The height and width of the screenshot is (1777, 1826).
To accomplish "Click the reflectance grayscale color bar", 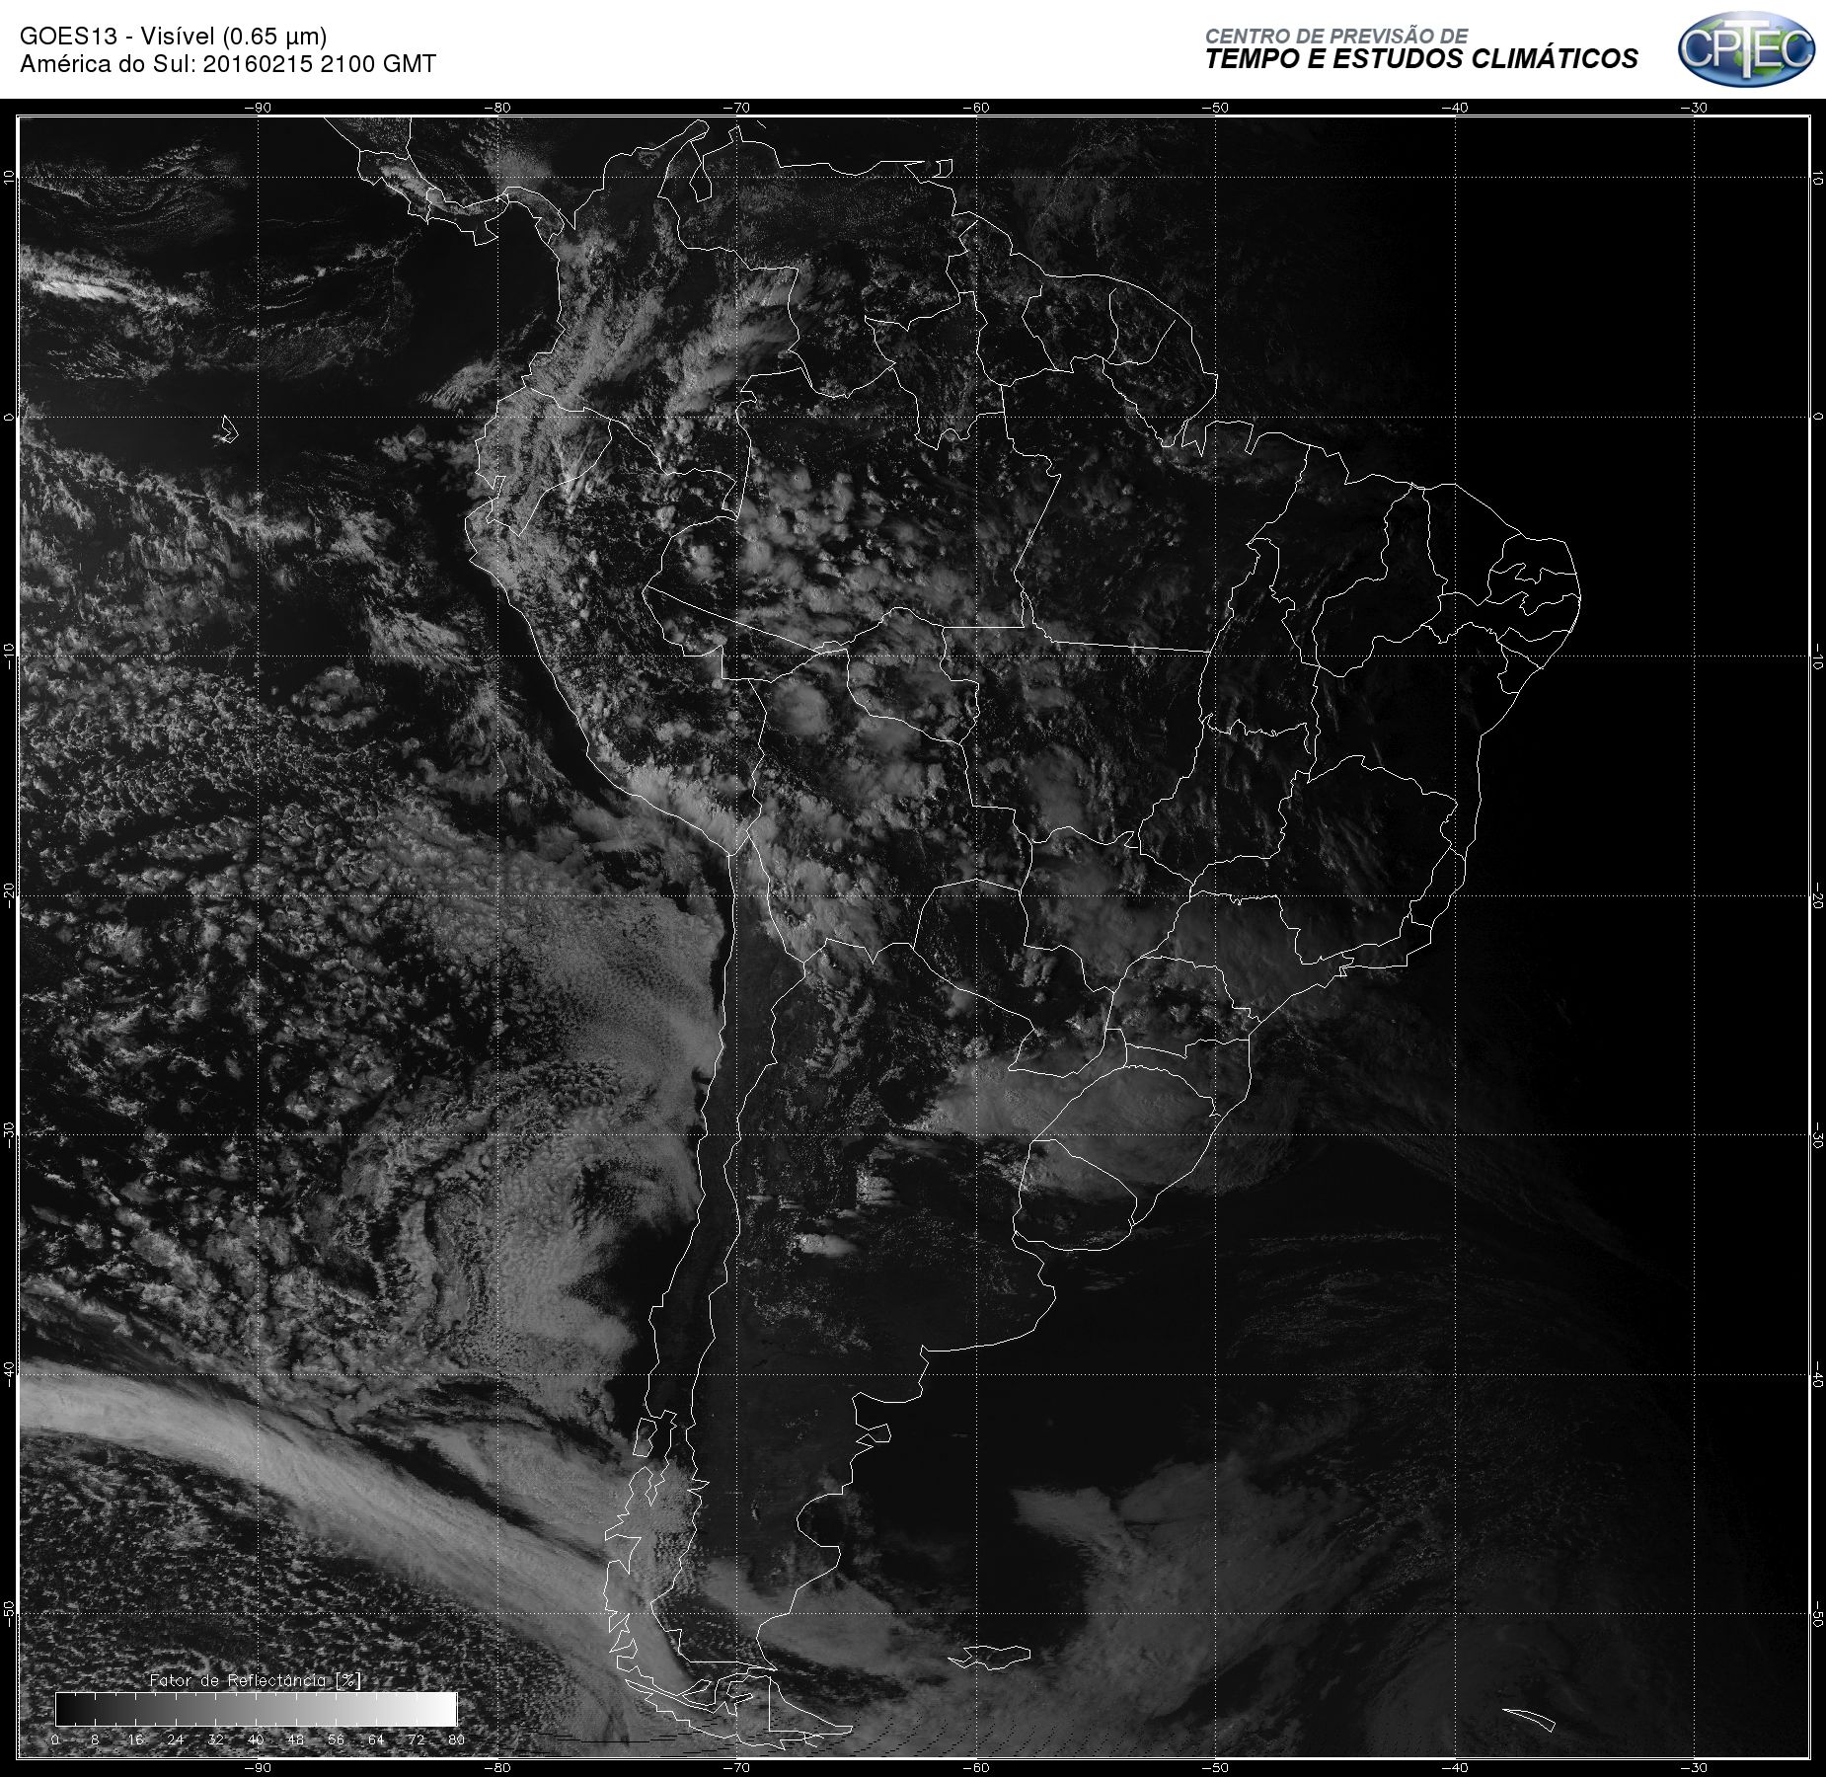I will click(257, 1709).
